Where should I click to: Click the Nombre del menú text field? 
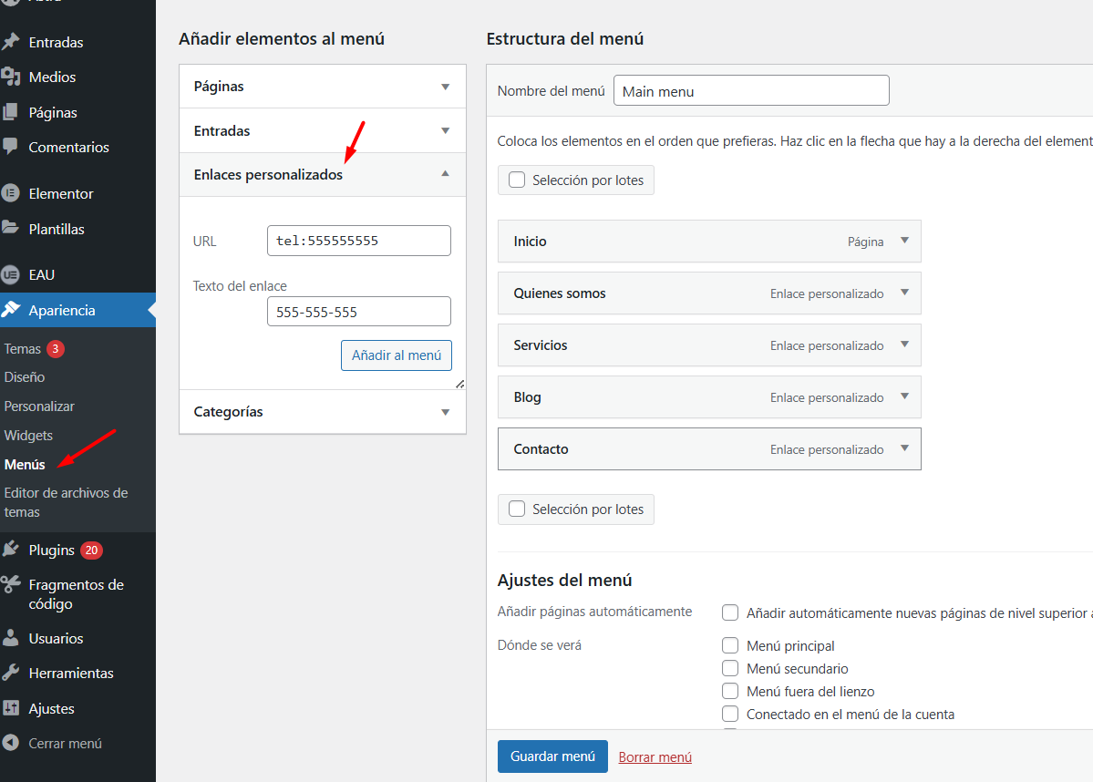click(750, 91)
